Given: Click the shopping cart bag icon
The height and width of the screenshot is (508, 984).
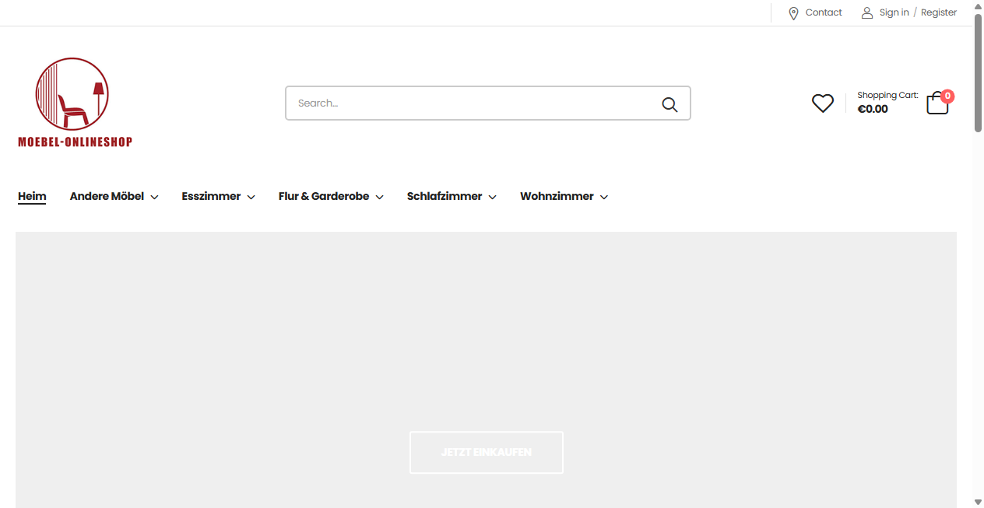Looking at the screenshot, I should [937, 103].
